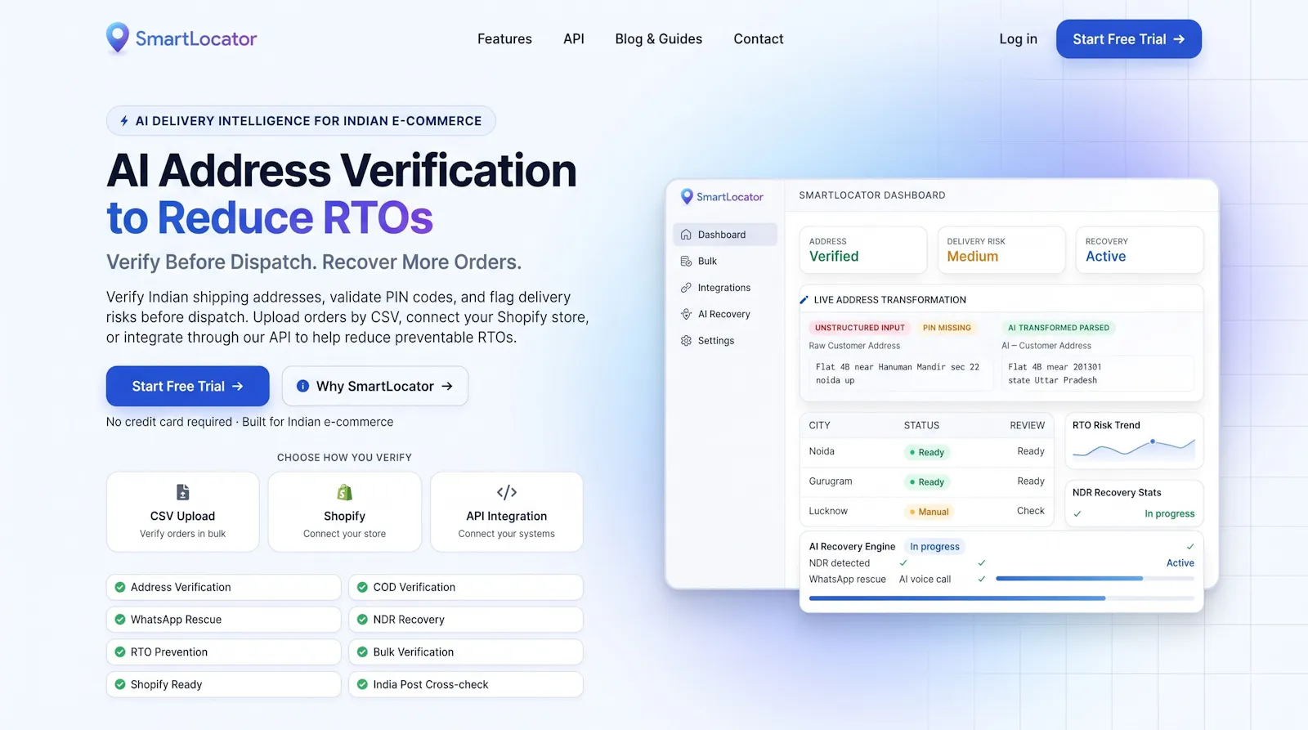Click the Recovery Active card
This screenshot has width=1308, height=730.
1140,249
